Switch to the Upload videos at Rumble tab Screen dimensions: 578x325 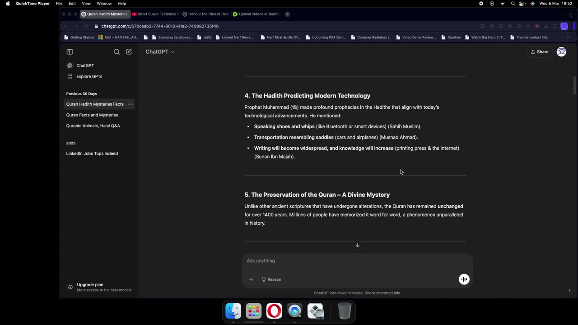click(x=256, y=14)
